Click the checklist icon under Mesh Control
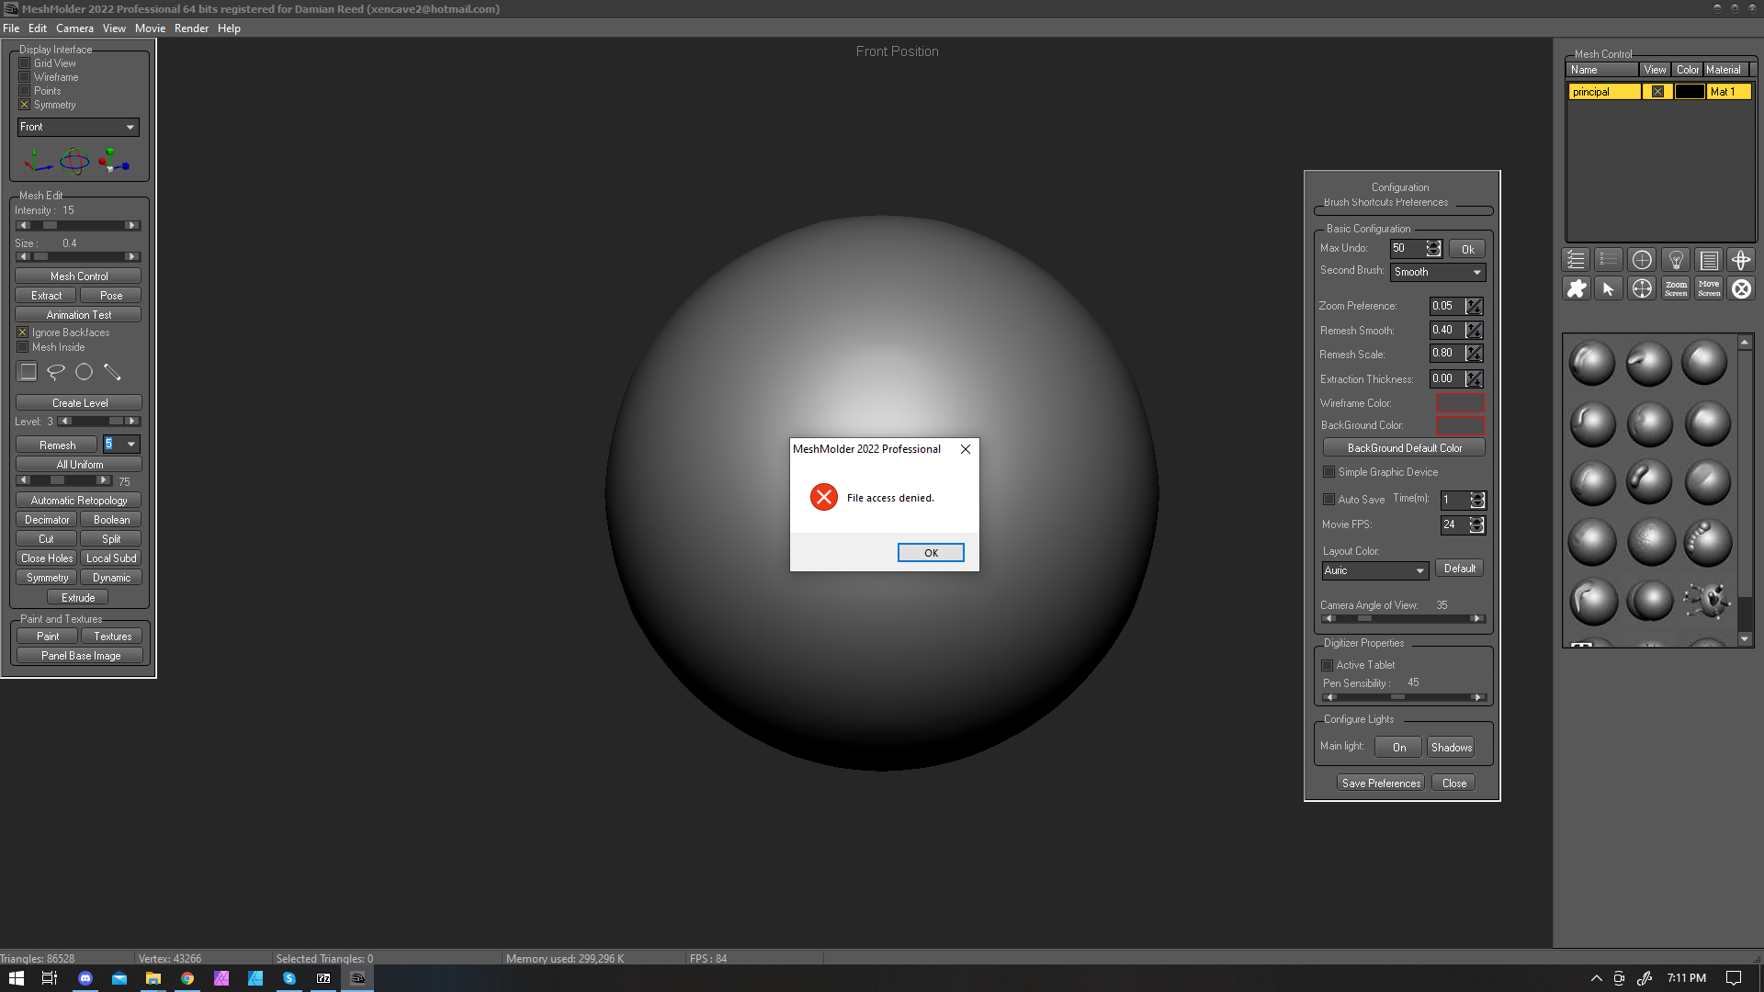This screenshot has width=1764, height=992. tap(1576, 260)
